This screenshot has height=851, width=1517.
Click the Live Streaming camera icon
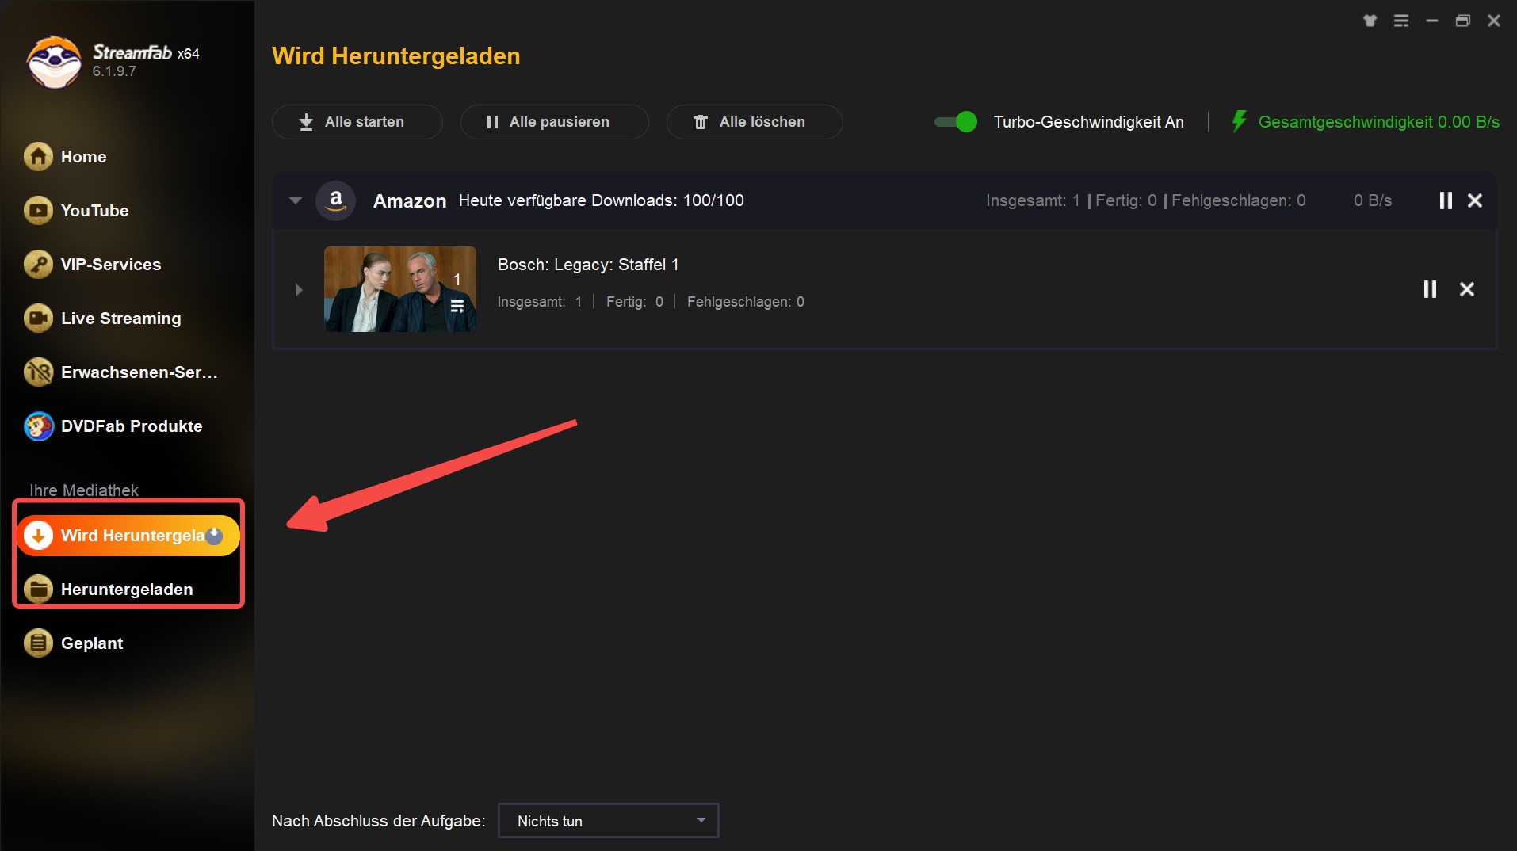(x=38, y=319)
